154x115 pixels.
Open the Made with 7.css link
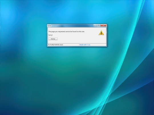coord(85,45)
